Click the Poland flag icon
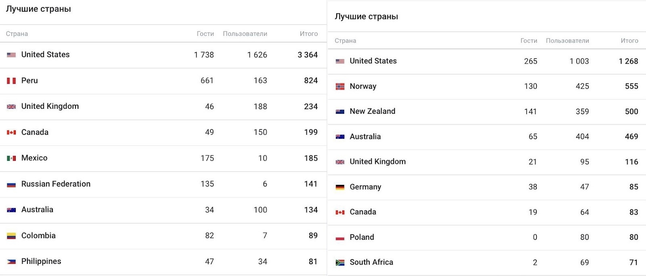Viewport: 646px width, 276px height. [340, 237]
